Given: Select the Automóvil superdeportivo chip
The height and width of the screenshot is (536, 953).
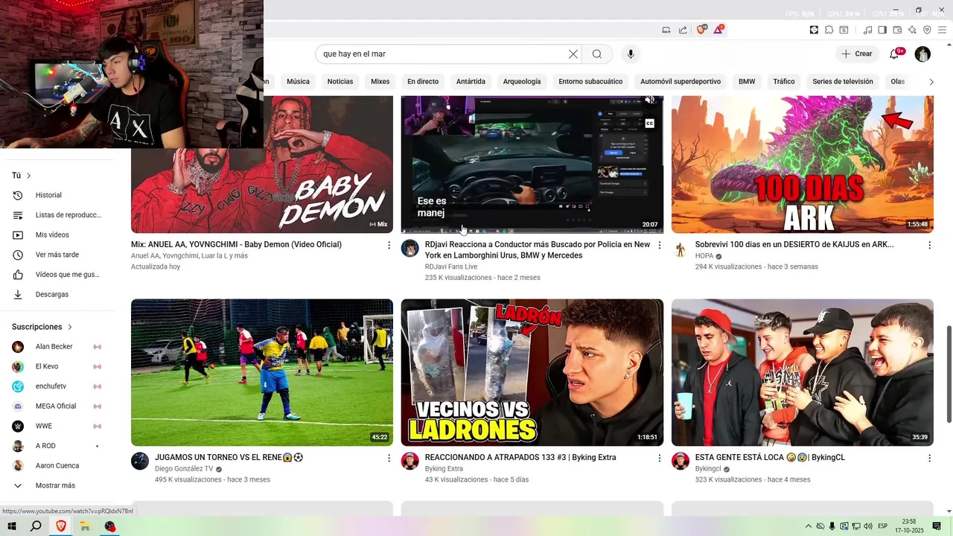Looking at the screenshot, I should tap(681, 82).
